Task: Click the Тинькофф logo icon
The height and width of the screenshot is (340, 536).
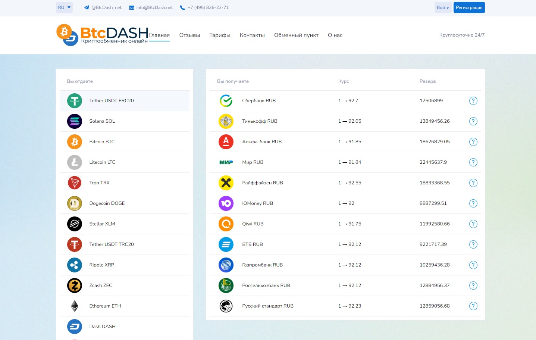Action: click(x=226, y=121)
